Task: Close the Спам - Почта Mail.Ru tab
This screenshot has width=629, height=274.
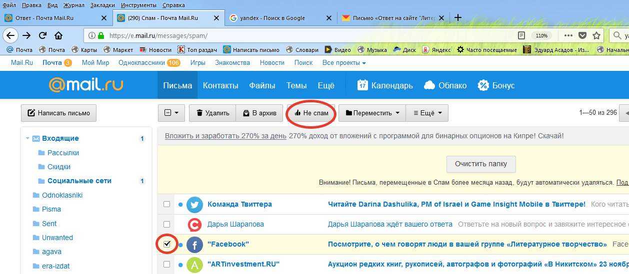Action: pyautogui.click(x=215, y=17)
